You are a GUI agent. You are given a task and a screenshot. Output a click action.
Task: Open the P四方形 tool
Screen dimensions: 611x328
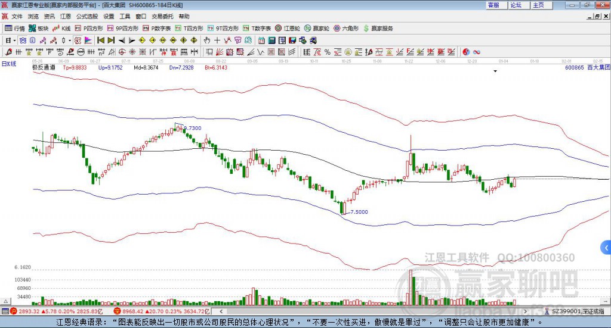[89, 29]
